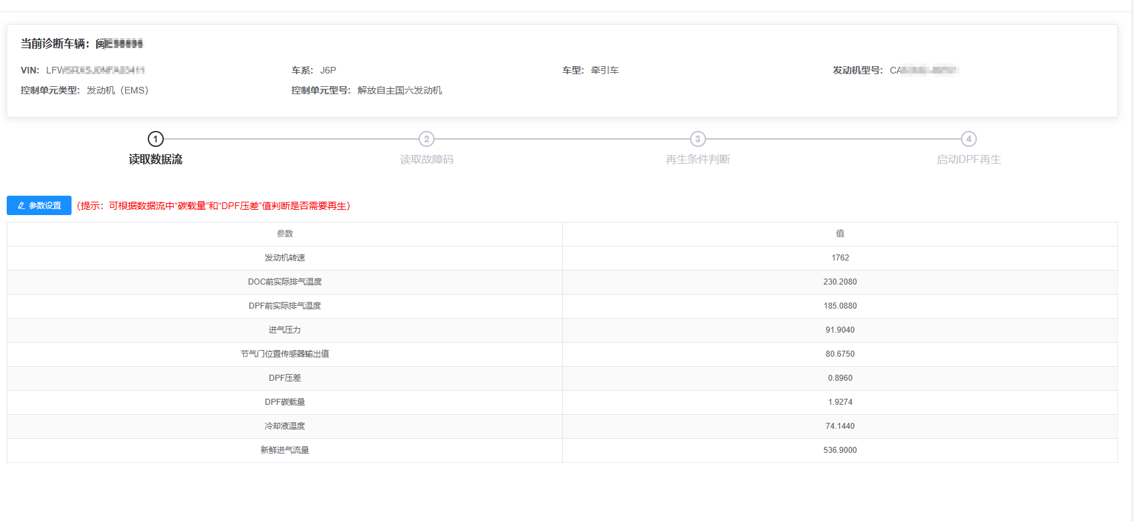Click the 新鲜进气流量 value 536.9000
This screenshot has height=521, width=1134.
pos(840,450)
